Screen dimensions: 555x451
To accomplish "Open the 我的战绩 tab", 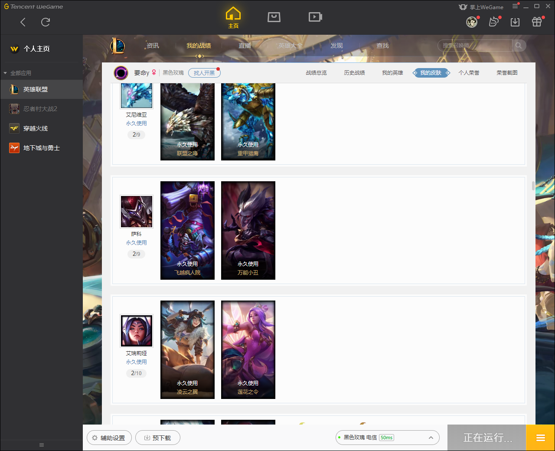I will tap(199, 46).
